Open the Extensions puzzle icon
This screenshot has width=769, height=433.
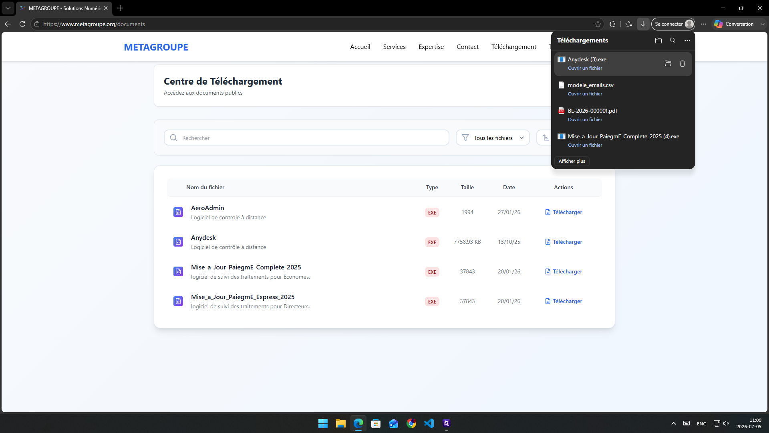(x=612, y=24)
